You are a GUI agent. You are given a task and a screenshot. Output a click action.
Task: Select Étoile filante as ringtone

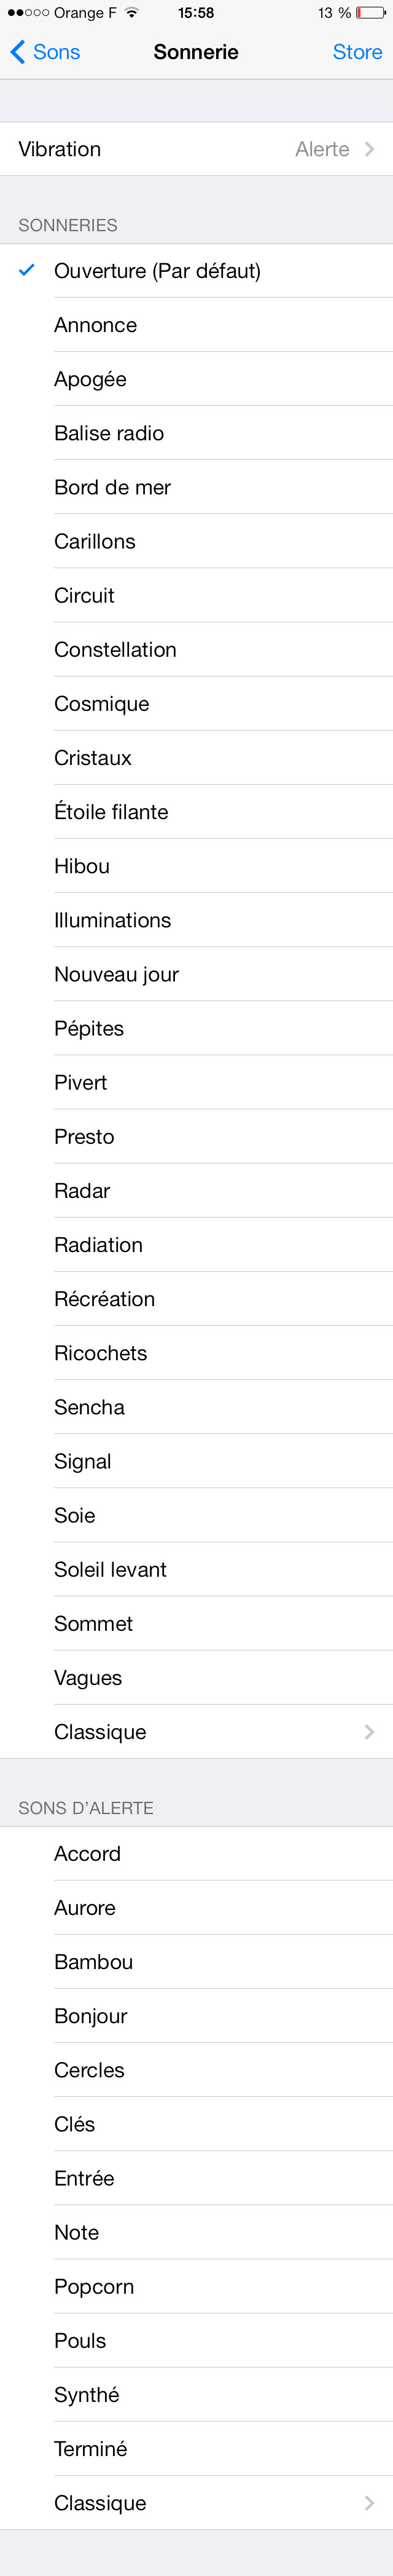196,812
